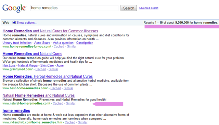Open Similar link for home-remedies-for-you.com
Viewport: 219px width, 125px height.
(x=72, y=46)
